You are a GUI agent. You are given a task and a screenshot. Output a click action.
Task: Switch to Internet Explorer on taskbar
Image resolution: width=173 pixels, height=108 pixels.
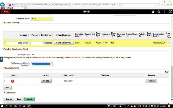pyautogui.click(x=29, y=106)
